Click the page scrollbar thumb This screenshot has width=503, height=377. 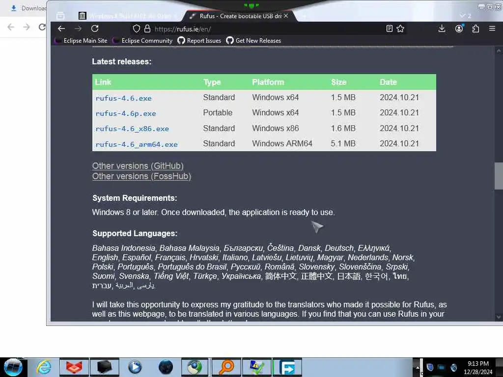[499, 176]
